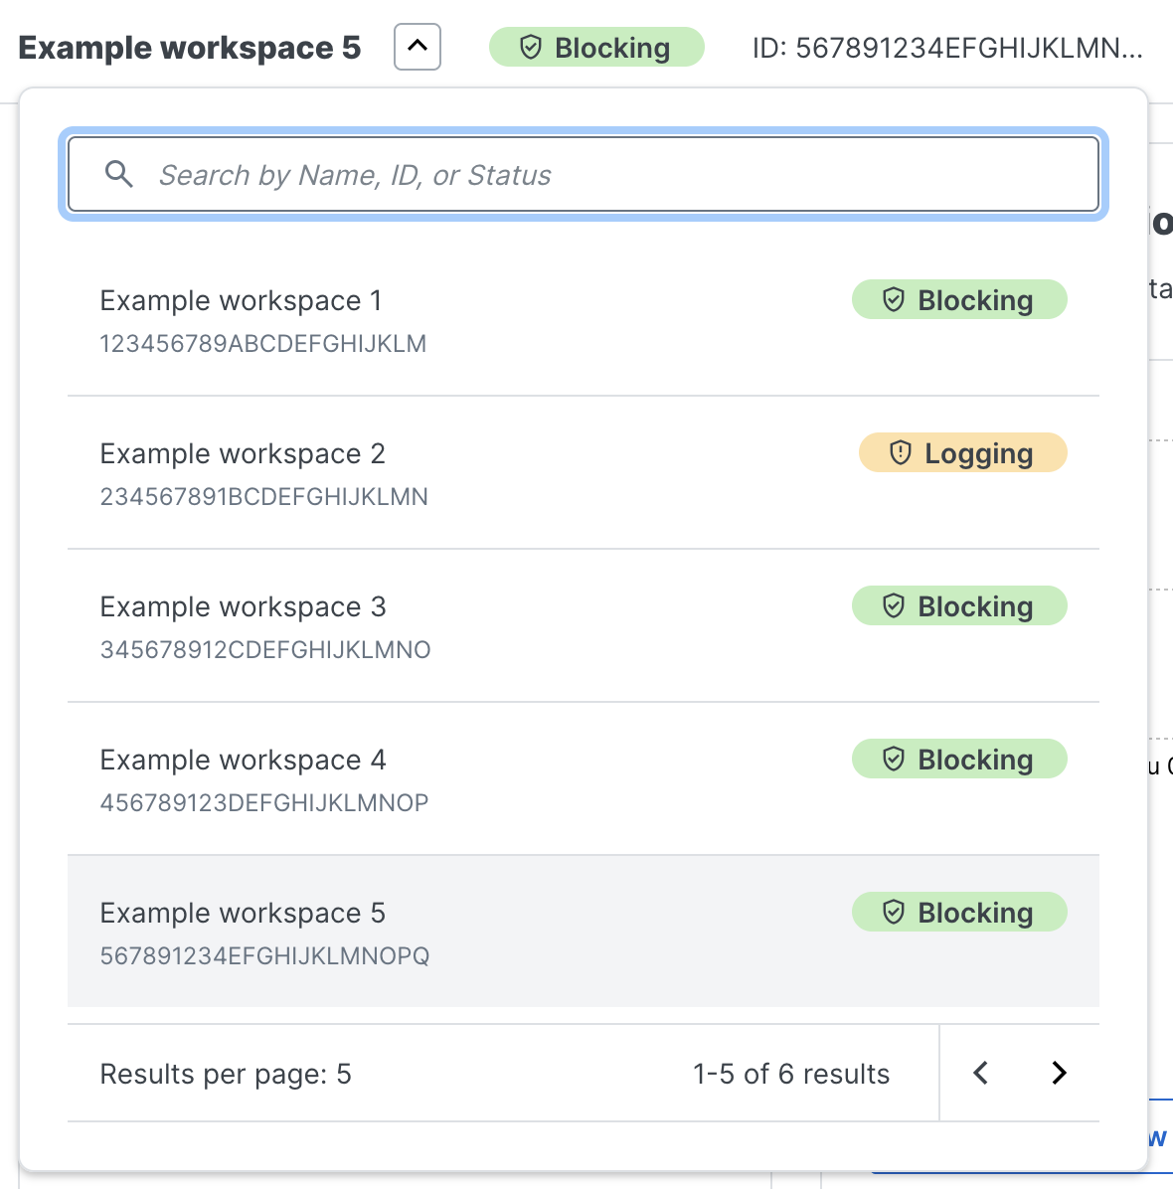Click the header ID text 567891234EFGHIJKLMN
Screen dimensions: 1173x1189
tap(947, 48)
